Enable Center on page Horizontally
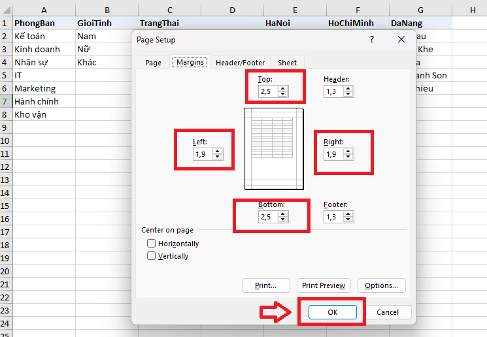This screenshot has width=487, height=337. pyautogui.click(x=151, y=244)
